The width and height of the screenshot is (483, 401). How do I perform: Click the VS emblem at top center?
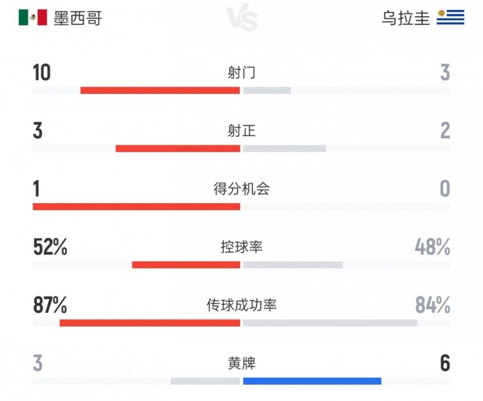[242, 19]
